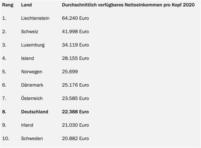This screenshot has width=201, height=148.
Task: Select the 20.882 Euro amount
Action: point(75,139)
